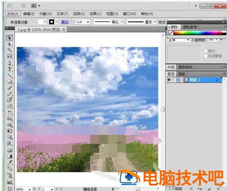Open the 正常 blend mode dropdown
Screen dimensions: 227x191
click(x=188, y=40)
